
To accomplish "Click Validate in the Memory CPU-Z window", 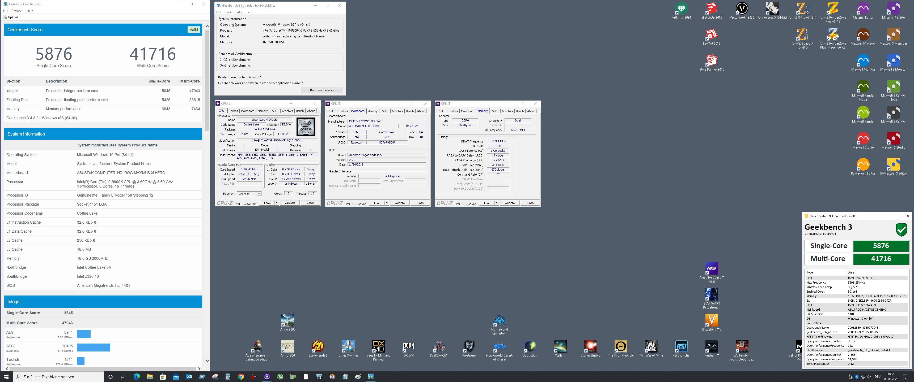I will click(510, 203).
